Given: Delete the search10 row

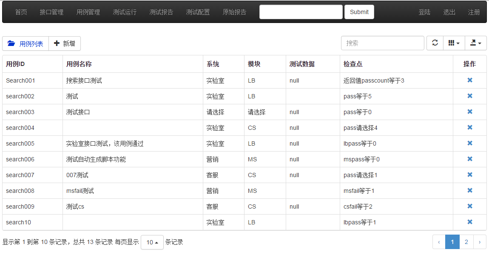Looking at the screenshot, I should (470, 222).
